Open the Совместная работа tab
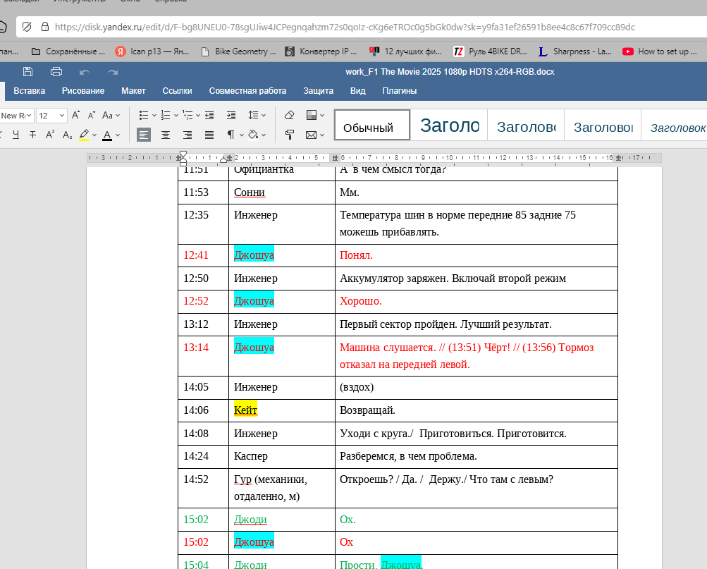 (247, 91)
